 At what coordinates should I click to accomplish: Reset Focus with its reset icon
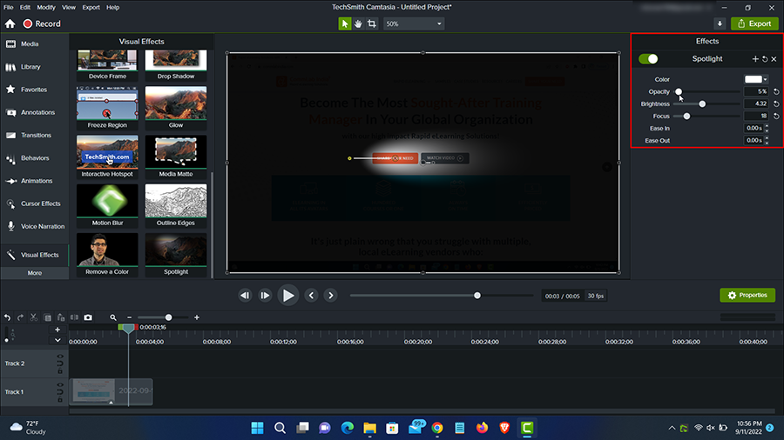[x=776, y=117]
